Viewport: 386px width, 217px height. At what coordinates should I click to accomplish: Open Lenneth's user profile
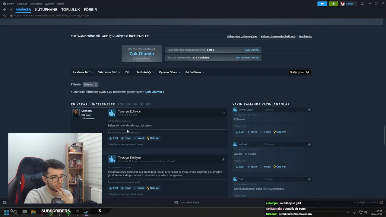coord(87,111)
